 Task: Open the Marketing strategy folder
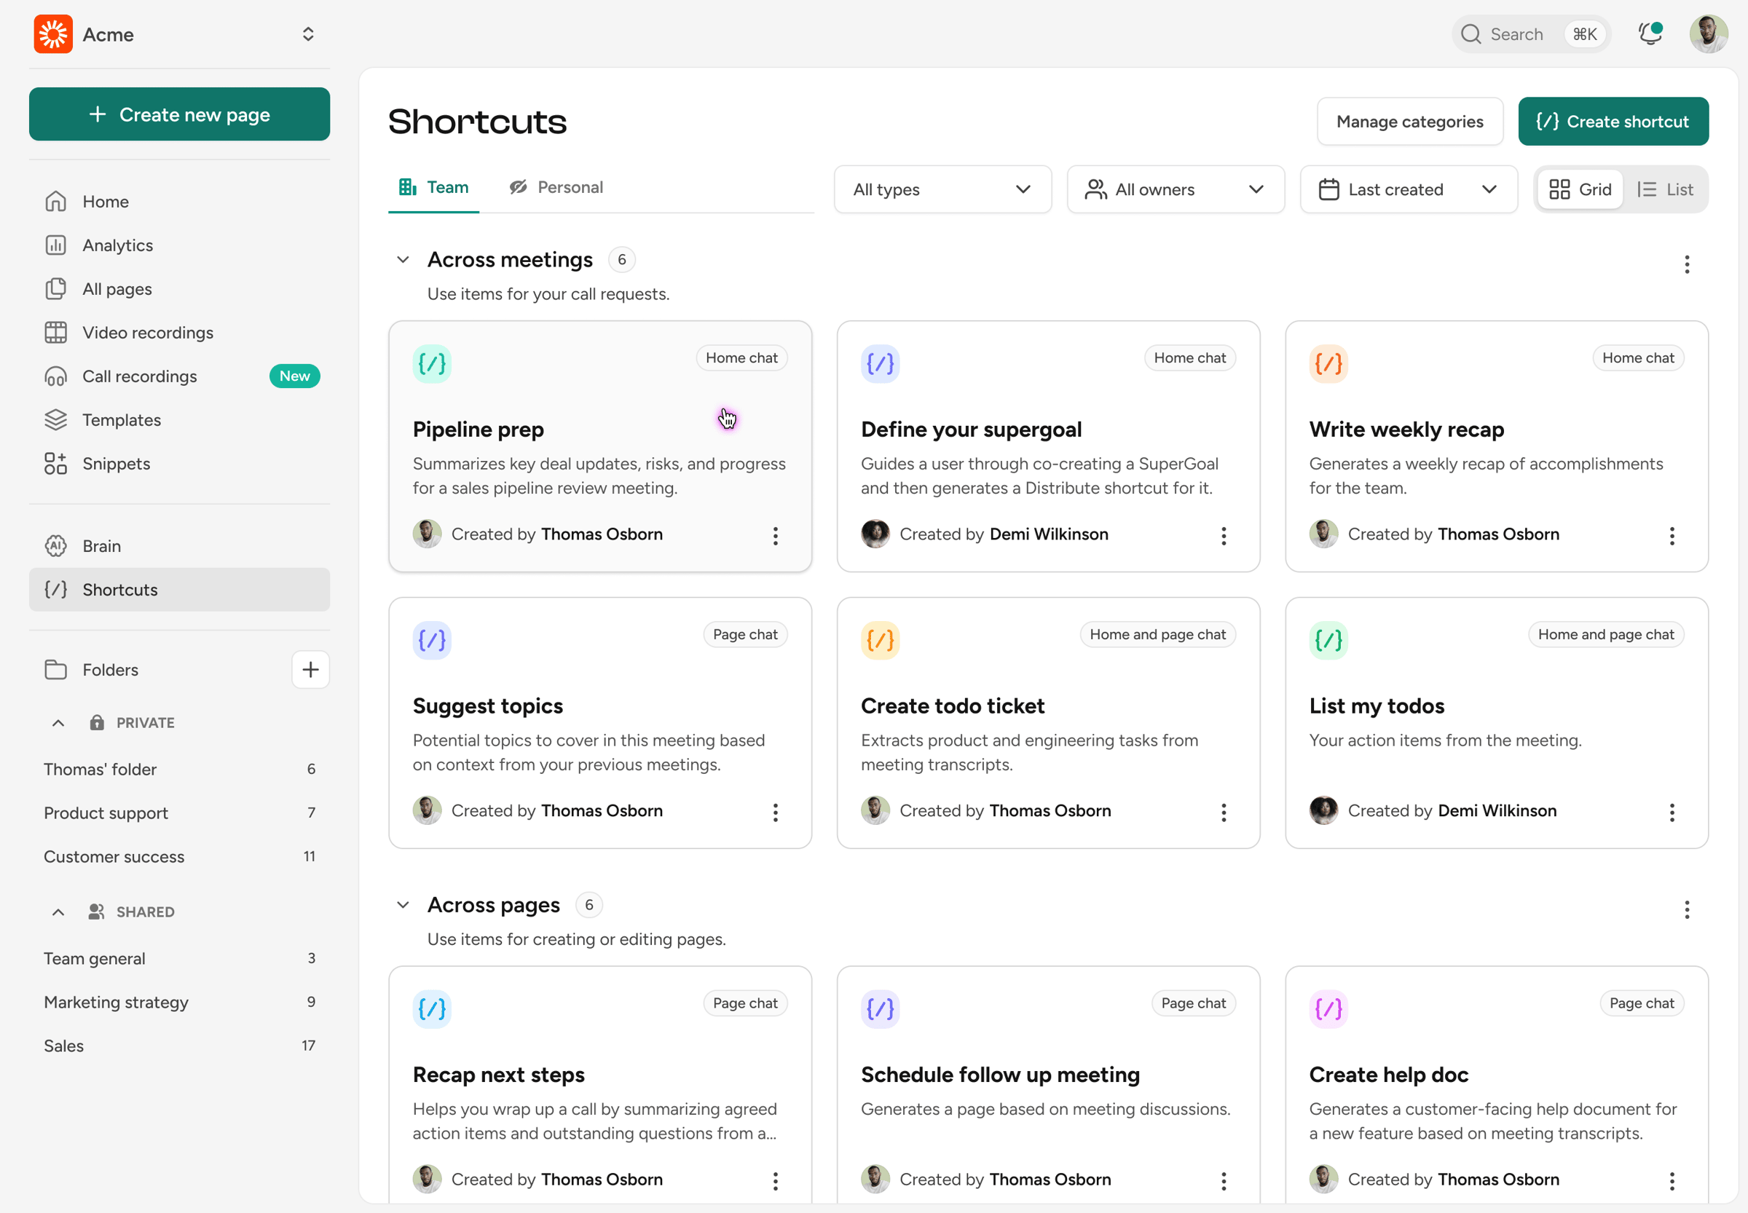click(x=117, y=1002)
